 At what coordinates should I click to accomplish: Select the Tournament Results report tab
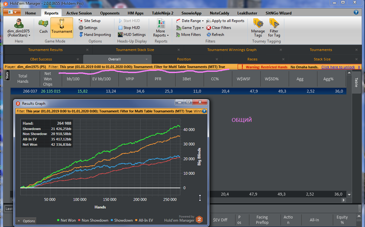pyautogui.click(x=45, y=50)
